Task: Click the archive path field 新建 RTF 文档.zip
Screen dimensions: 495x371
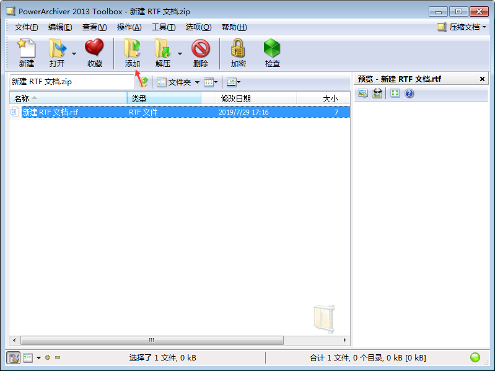Action: 72,82
